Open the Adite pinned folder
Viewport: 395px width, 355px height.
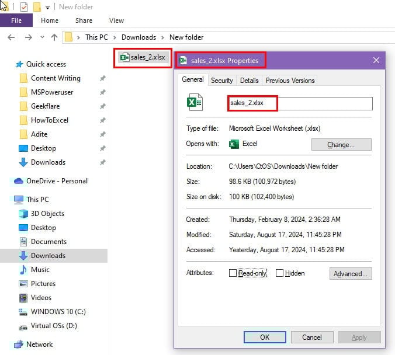pyautogui.click(x=39, y=134)
